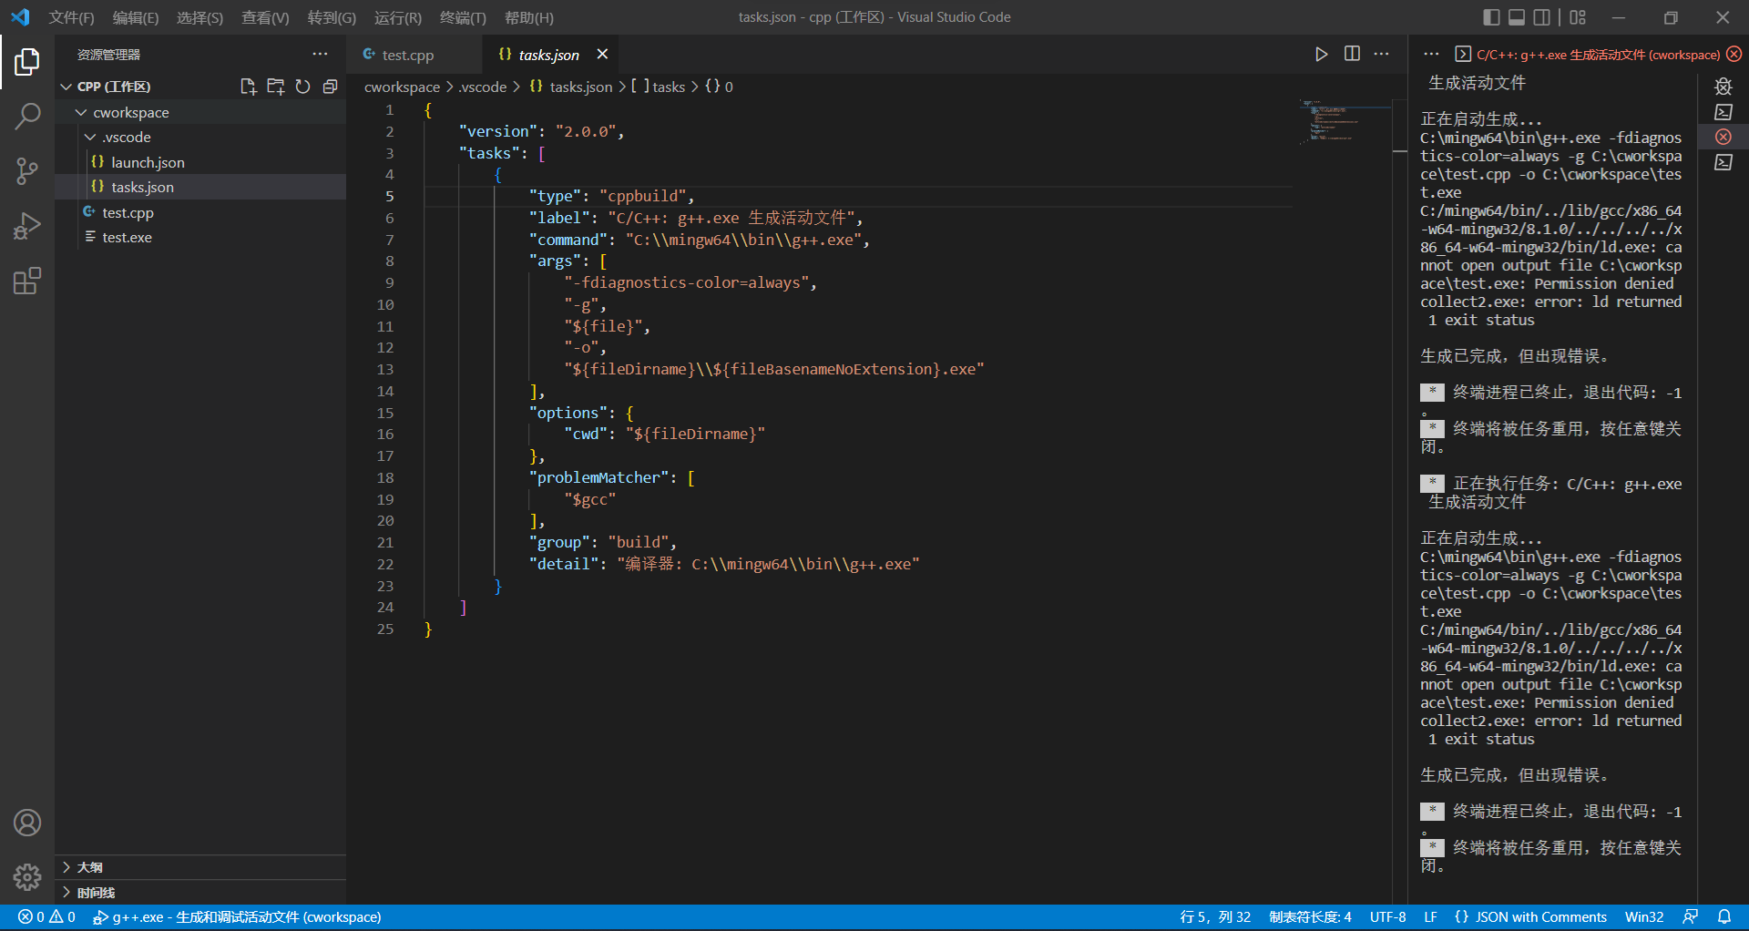Open the 制表符长度: 4 indentation selector

point(1310,917)
